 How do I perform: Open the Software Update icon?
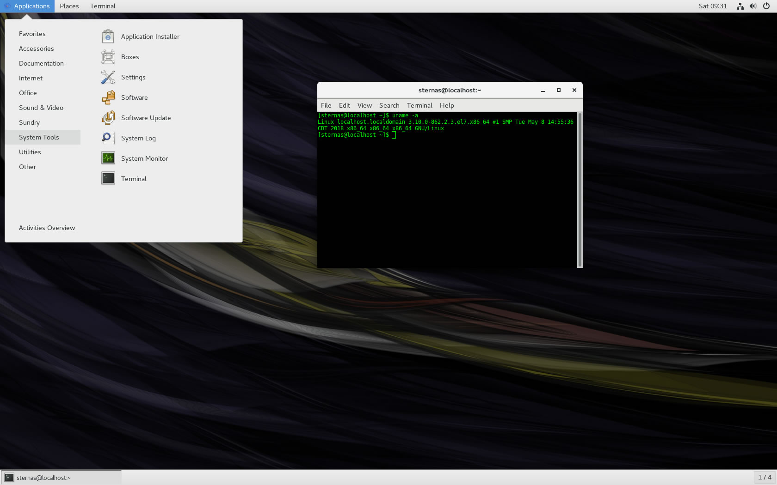[108, 118]
